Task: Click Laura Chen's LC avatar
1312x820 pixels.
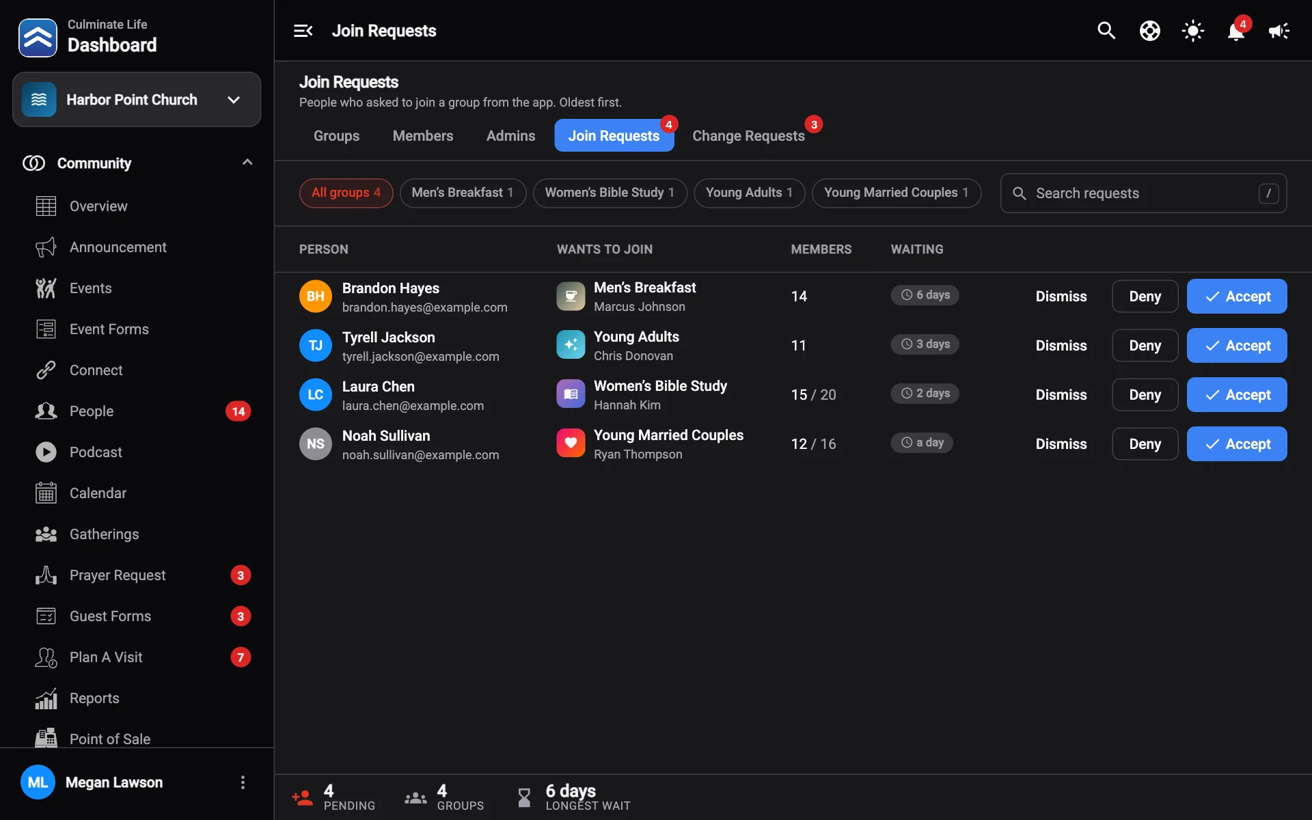Action: pyautogui.click(x=315, y=395)
